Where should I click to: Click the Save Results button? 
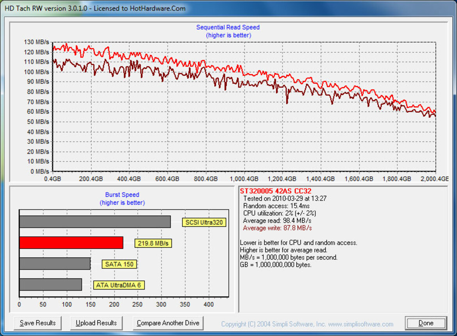coord(37,323)
